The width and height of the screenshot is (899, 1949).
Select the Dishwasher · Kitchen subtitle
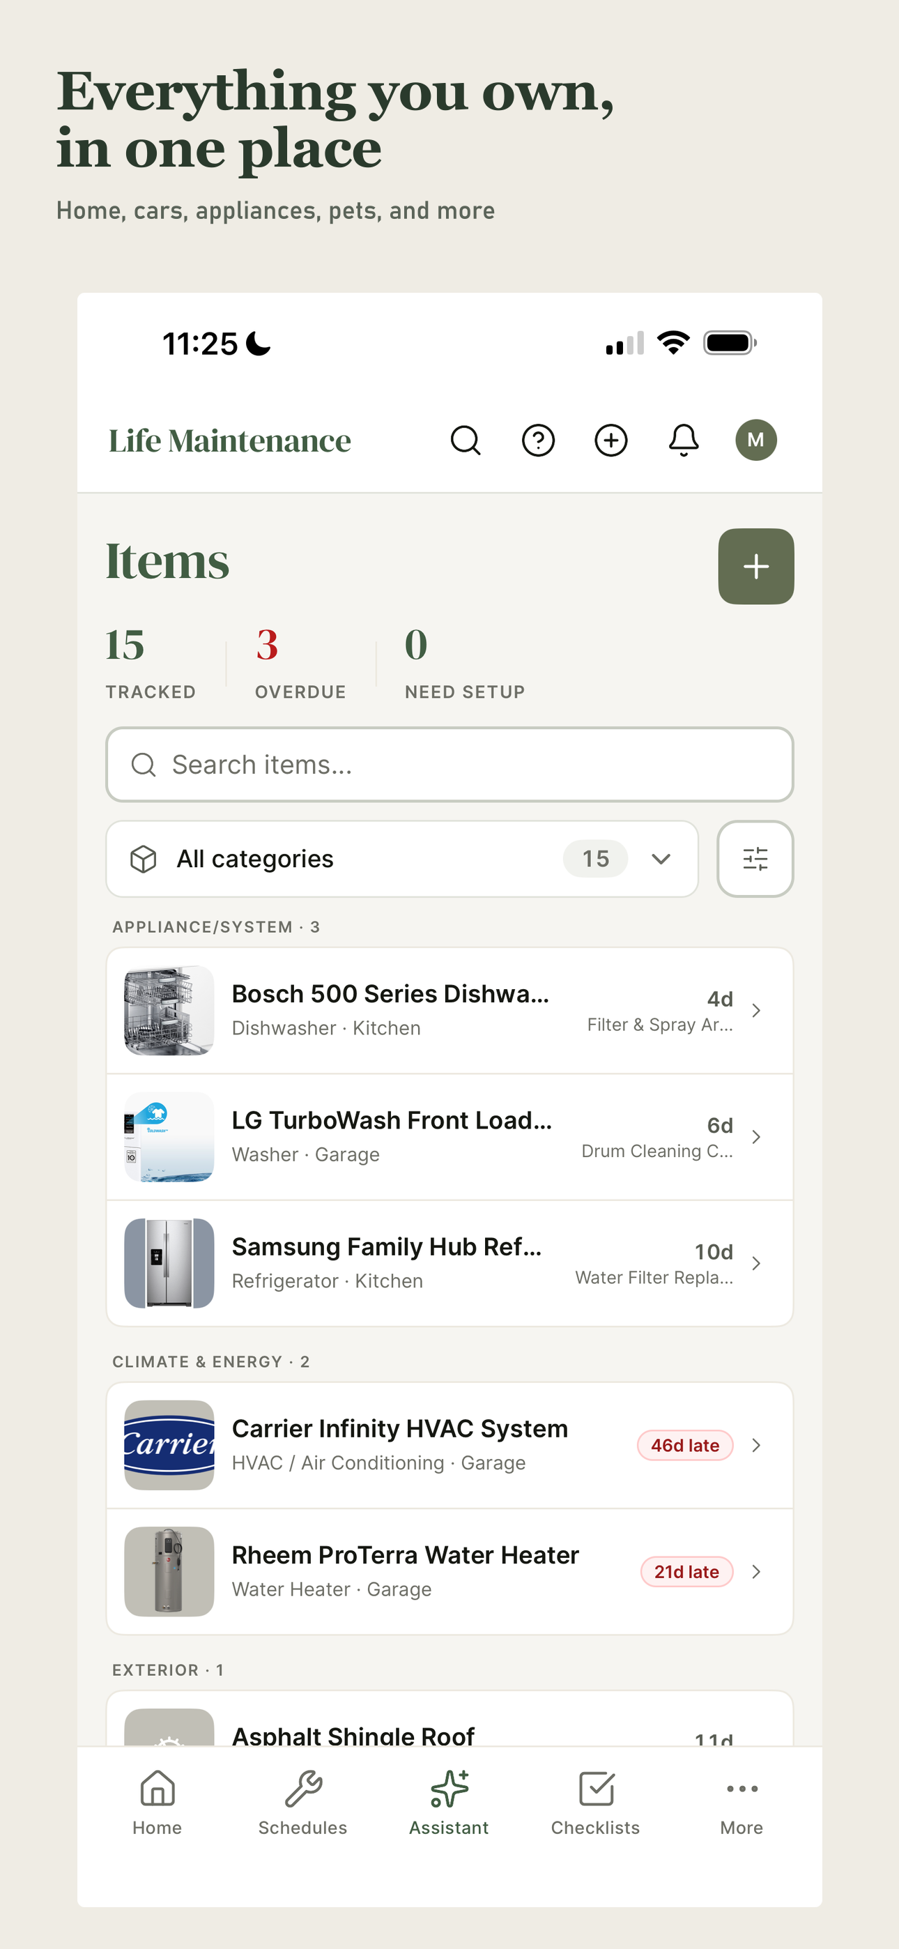326,1028
